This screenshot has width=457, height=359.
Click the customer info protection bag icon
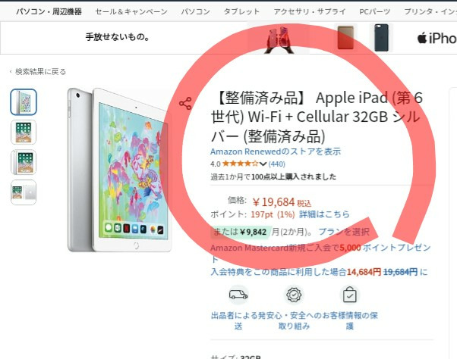349,295
